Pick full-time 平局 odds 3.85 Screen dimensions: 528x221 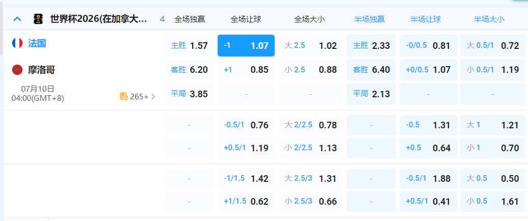[189, 94]
